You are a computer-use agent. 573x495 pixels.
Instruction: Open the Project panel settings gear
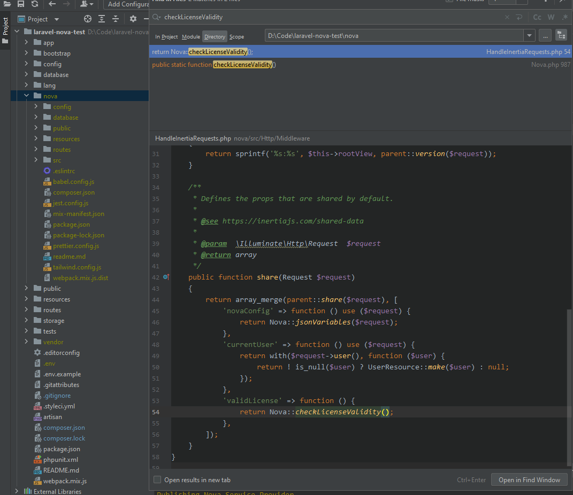(x=132, y=18)
